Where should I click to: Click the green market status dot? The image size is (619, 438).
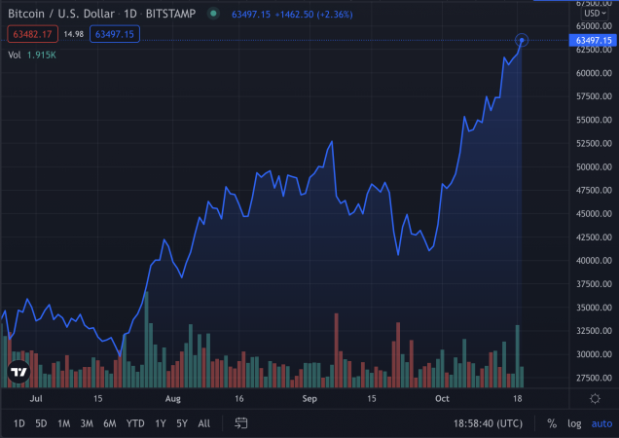[x=213, y=14]
